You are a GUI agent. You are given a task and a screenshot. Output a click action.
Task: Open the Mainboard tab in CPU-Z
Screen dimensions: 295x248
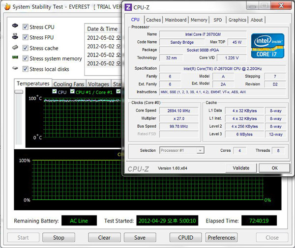tap(176, 20)
